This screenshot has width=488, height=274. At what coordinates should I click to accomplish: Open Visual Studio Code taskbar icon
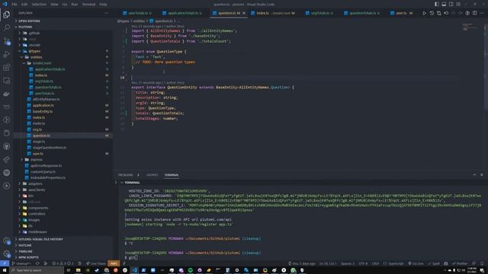[x=134, y=270]
